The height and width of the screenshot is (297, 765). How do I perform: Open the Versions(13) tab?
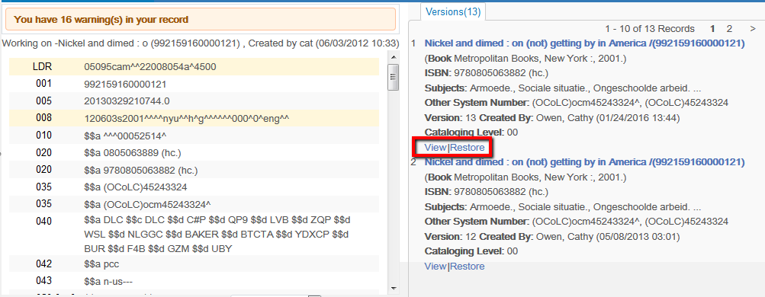[x=453, y=11]
